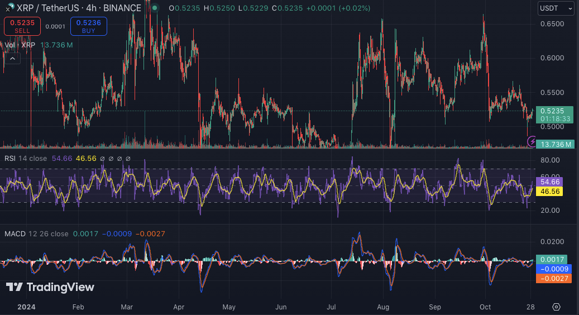Click the green market status dot

[x=155, y=8]
